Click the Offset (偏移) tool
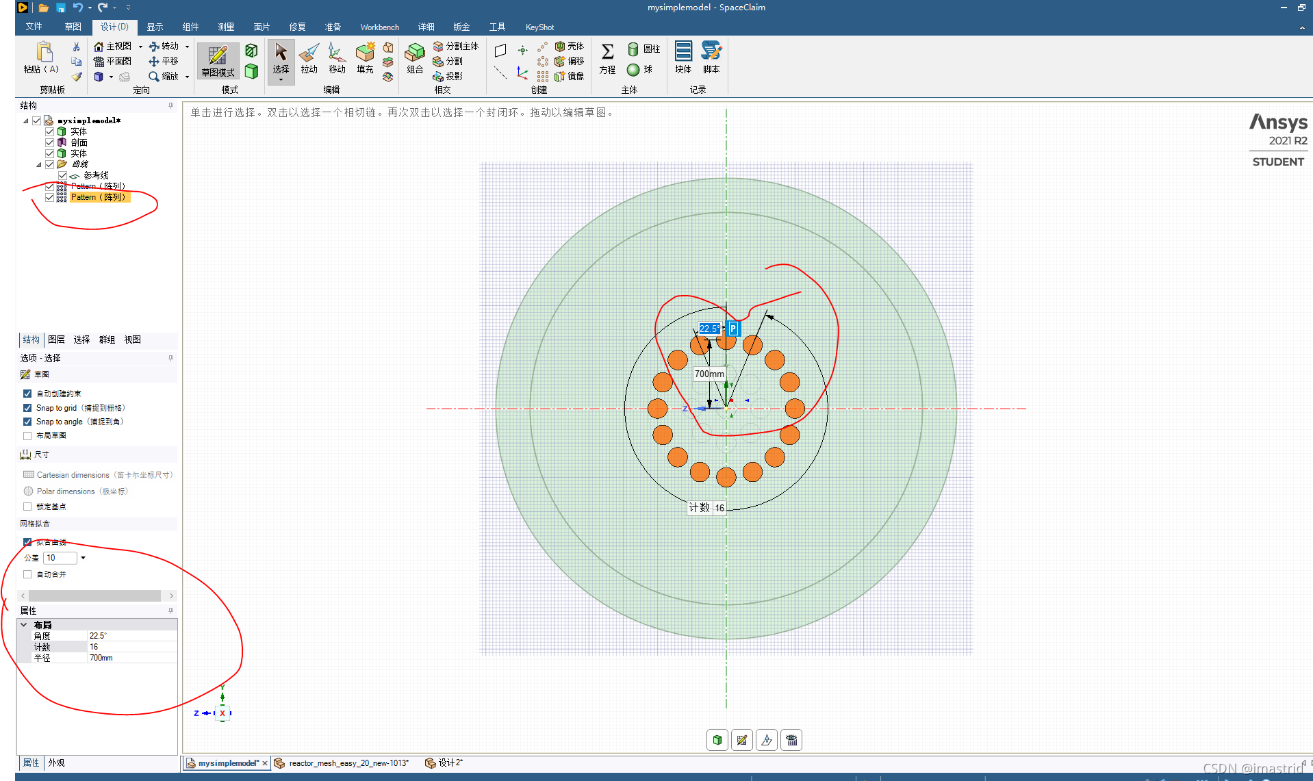 [570, 62]
